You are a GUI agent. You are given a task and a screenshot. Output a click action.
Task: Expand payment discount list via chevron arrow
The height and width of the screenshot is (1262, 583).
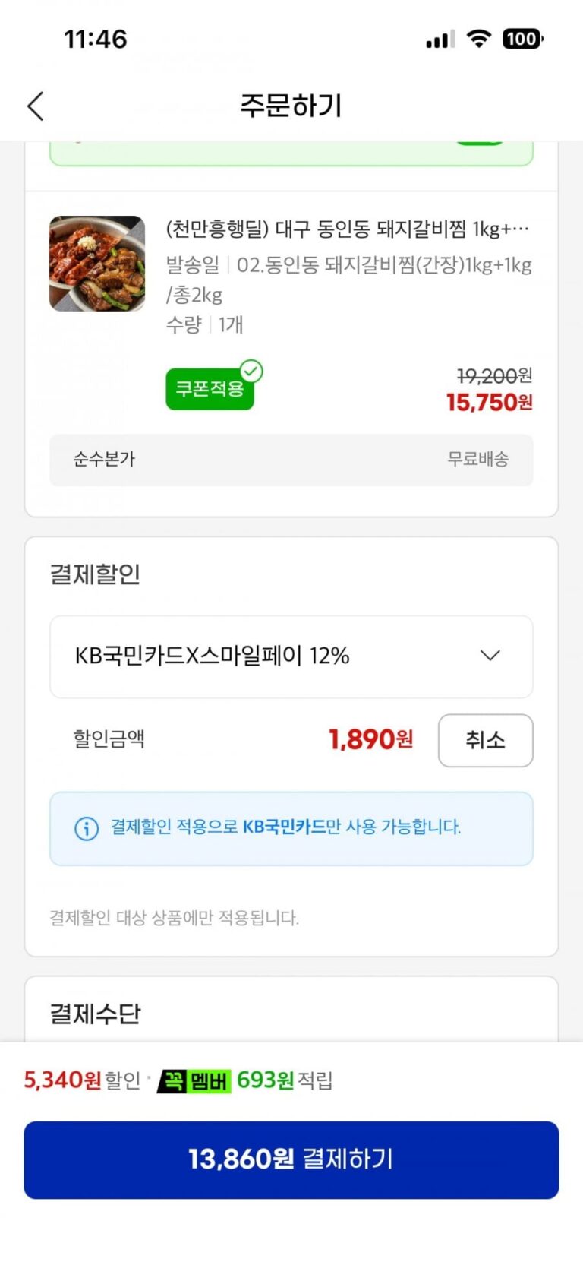click(490, 656)
